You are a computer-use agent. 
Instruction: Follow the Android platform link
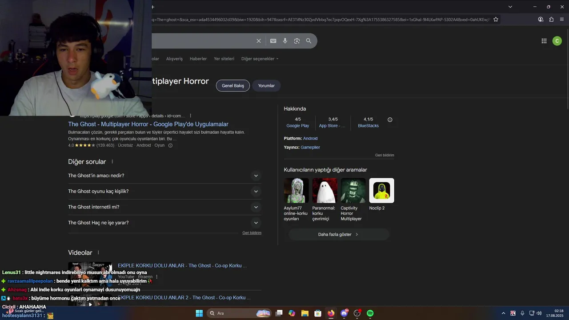310,139
